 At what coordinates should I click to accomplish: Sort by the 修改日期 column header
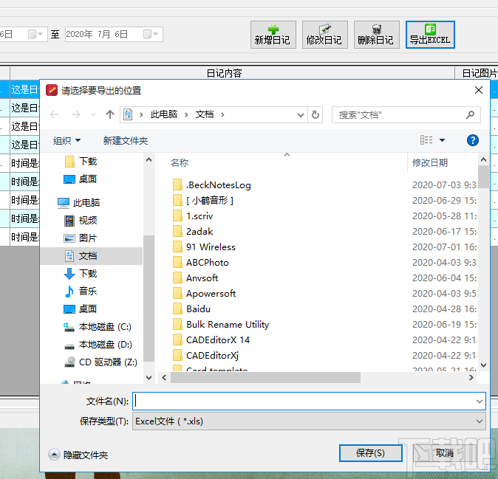click(x=430, y=162)
